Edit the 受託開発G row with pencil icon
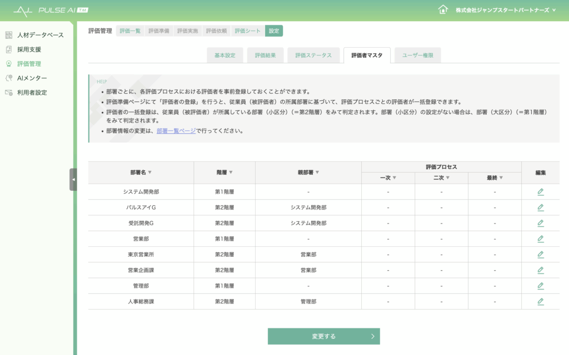This screenshot has width=569, height=355. pyautogui.click(x=540, y=223)
